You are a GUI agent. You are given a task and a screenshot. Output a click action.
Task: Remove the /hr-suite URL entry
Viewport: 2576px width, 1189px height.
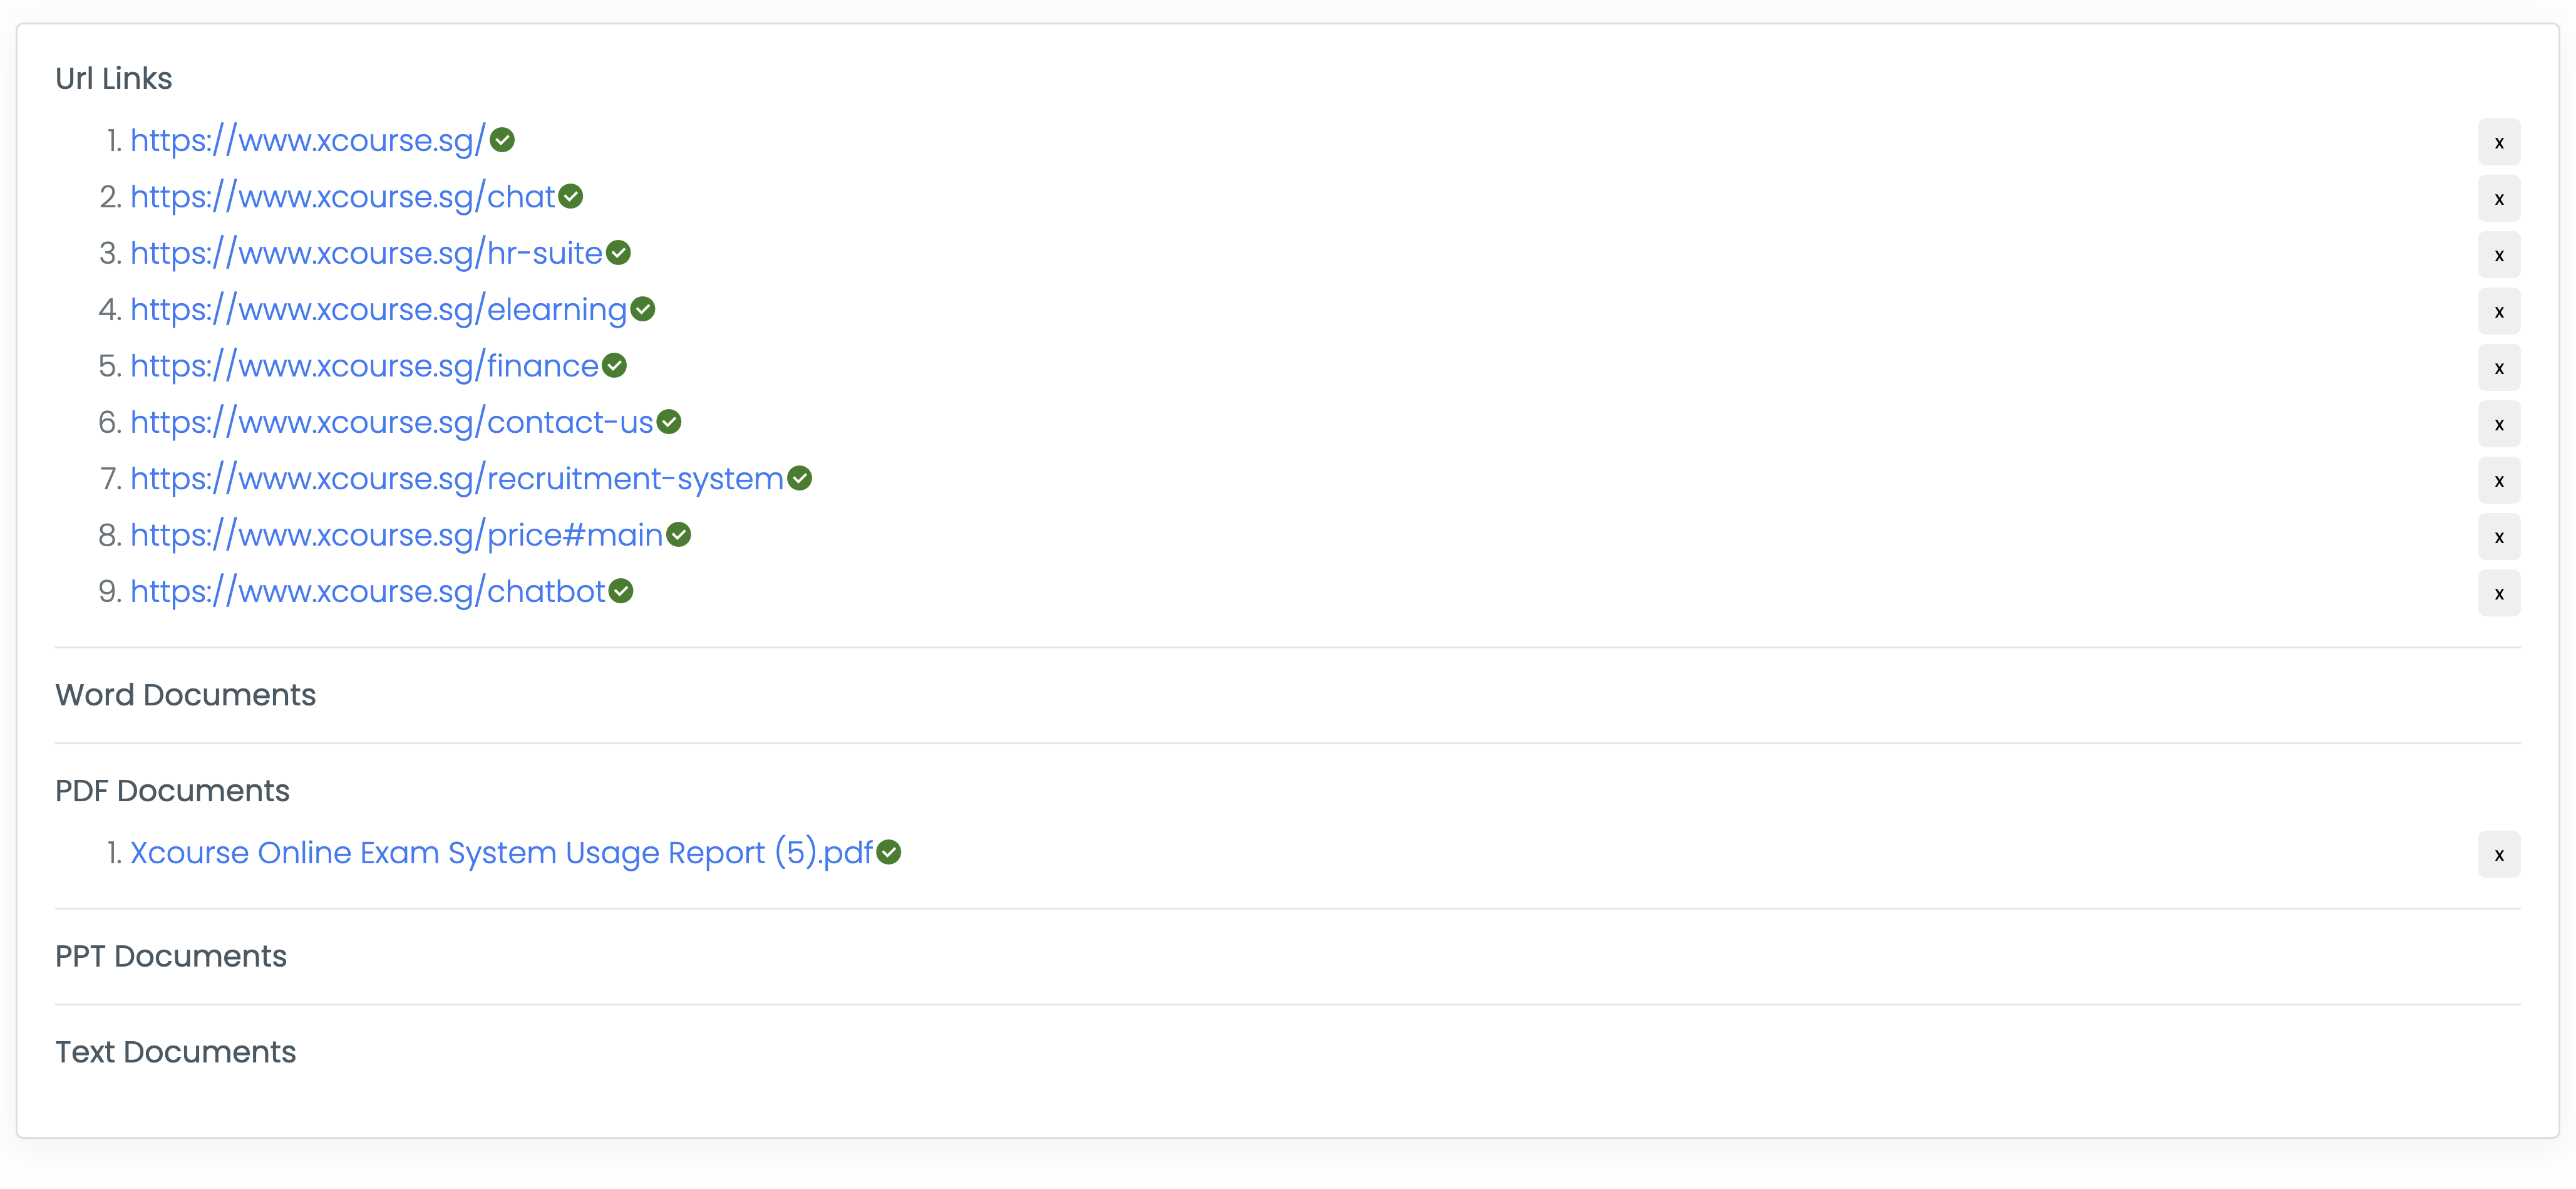(2498, 255)
